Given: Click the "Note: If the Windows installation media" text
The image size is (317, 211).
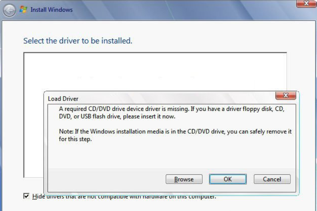Looking at the screenshot, I should coord(175,135).
